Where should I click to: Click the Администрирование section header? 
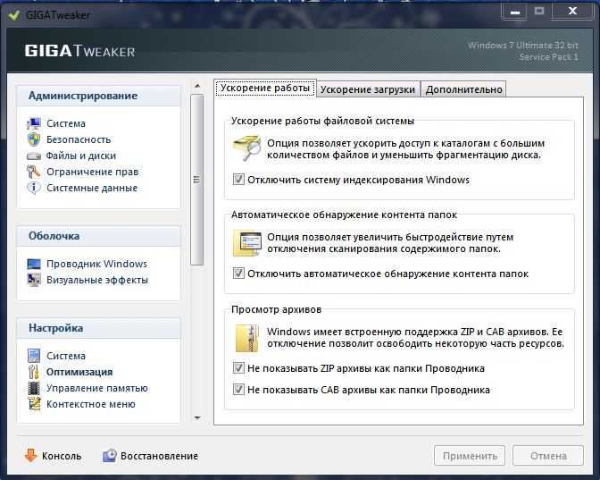[99, 96]
